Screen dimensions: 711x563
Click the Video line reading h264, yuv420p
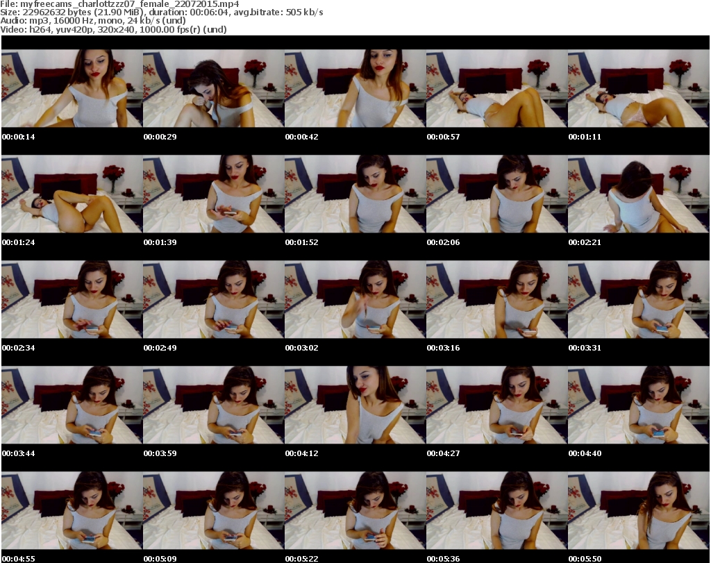pyautogui.click(x=113, y=29)
